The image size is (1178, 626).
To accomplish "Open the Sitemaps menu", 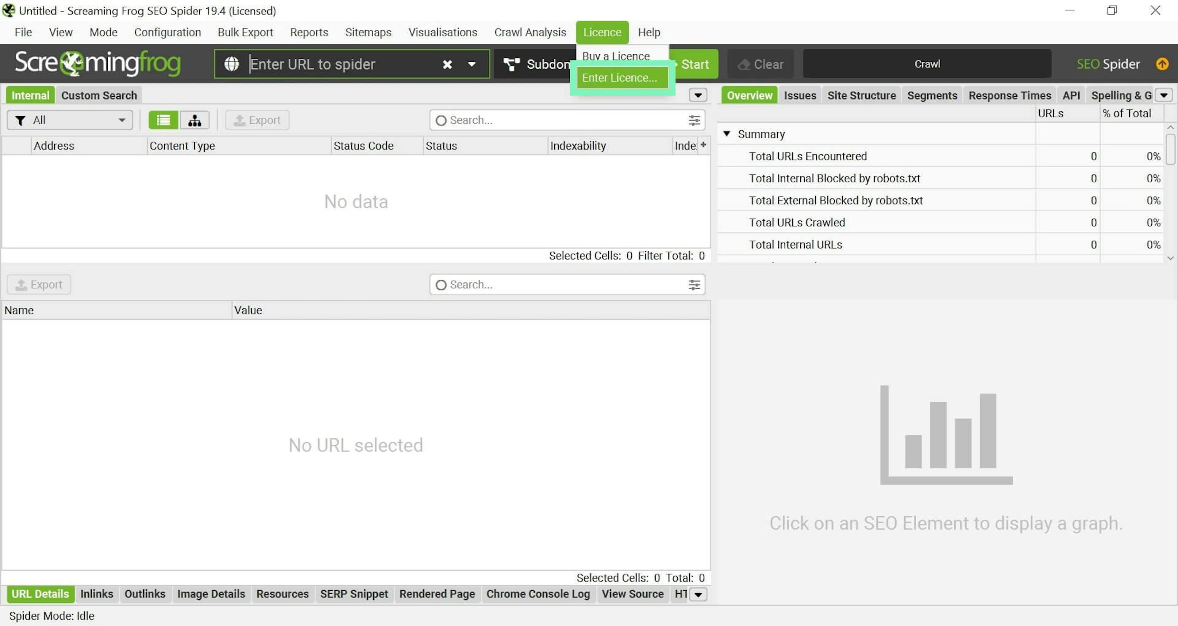I will [x=368, y=32].
